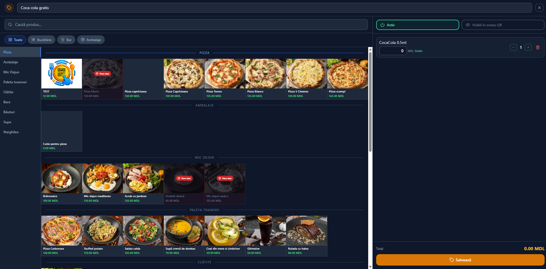Focus the CocaCola price input field
This screenshot has width=546, height=269.
point(393,51)
